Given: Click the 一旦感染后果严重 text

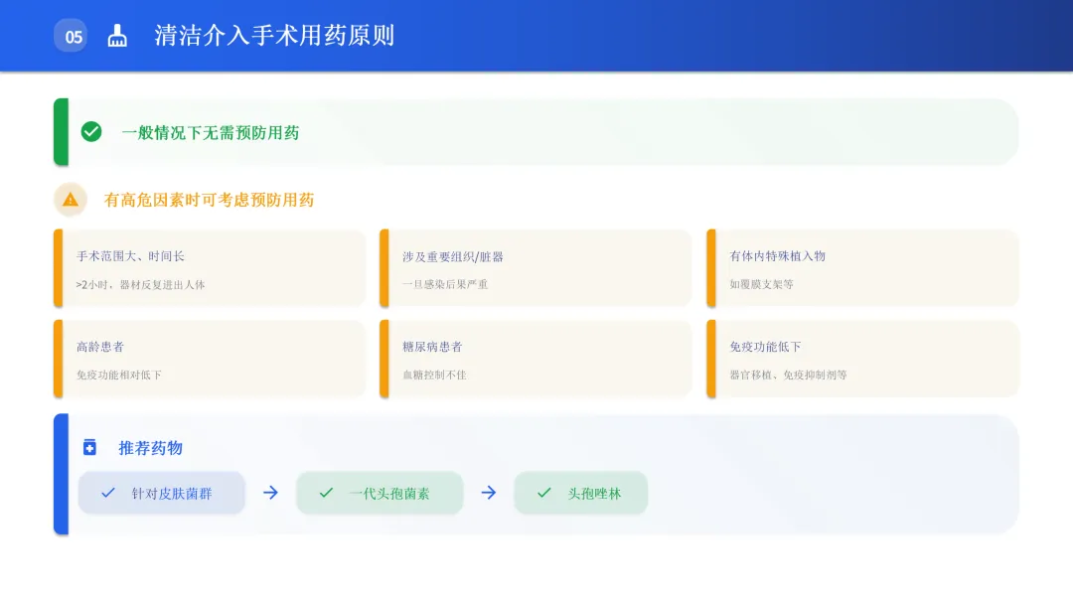Looking at the screenshot, I should point(445,284).
